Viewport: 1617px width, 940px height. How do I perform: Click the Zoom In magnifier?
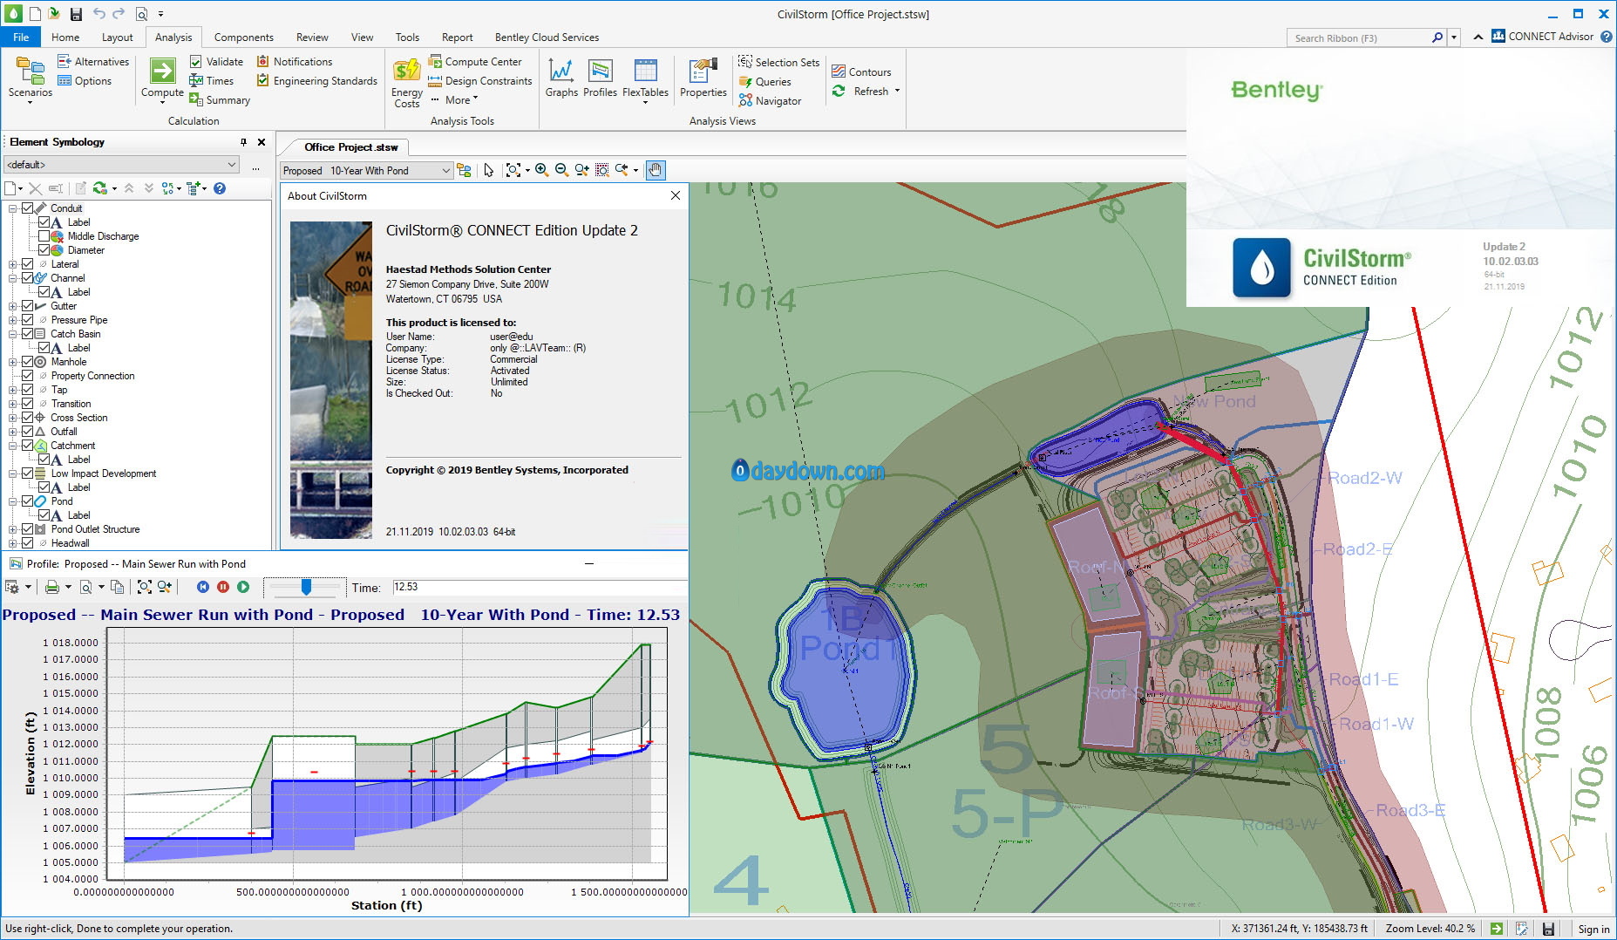[x=541, y=170]
